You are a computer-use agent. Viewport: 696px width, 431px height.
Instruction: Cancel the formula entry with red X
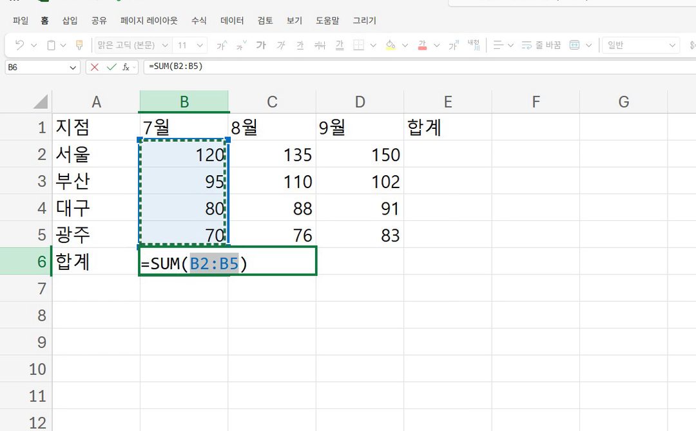[x=95, y=67]
